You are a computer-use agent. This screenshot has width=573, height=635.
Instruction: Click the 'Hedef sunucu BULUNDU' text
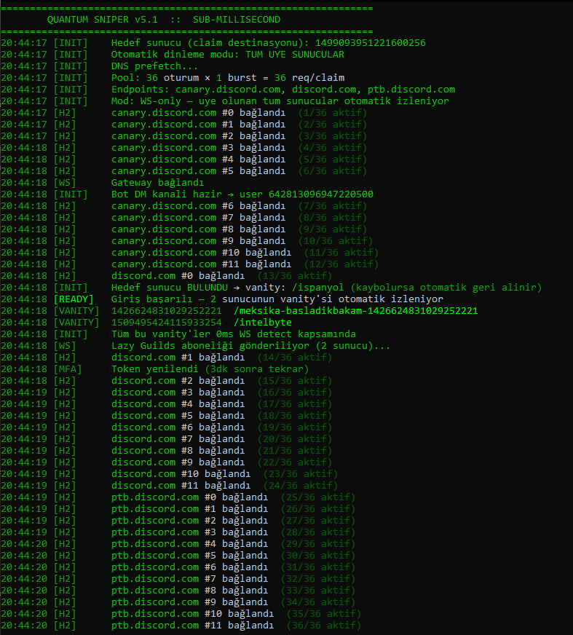click(x=169, y=288)
